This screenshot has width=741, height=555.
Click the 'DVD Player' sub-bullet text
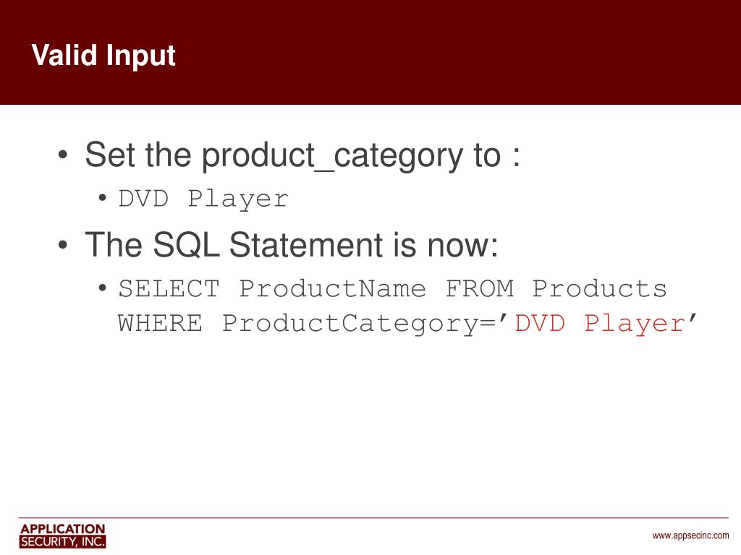pyautogui.click(x=203, y=199)
